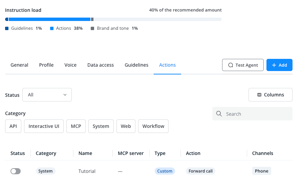Click the Forward call action badge
The height and width of the screenshot is (181, 302).
(x=200, y=171)
